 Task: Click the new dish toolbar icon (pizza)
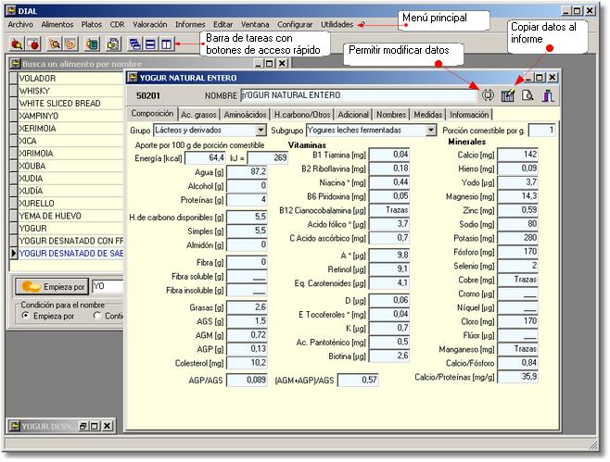pyautogui.click(x=70, y=44)
